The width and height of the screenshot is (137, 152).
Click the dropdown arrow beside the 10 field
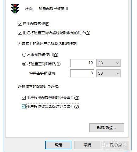point(118,63)
